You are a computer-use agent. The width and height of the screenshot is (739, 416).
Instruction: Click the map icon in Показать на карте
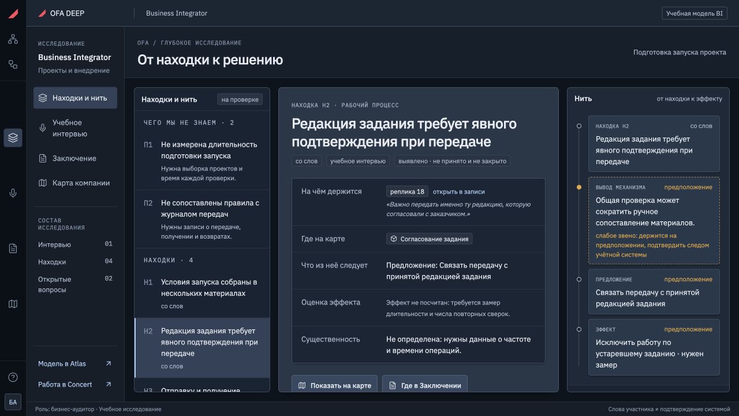click(x=302, y=385)
